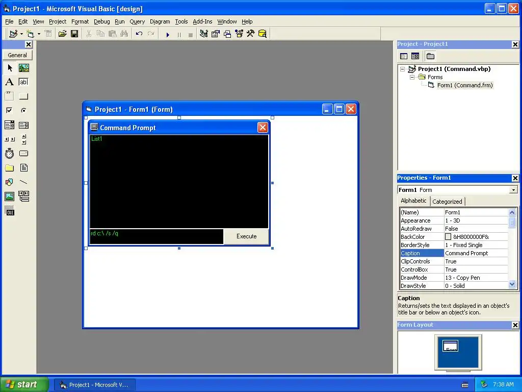Select the Caption property row
The image size is (522, 392).
click(454, 253)
